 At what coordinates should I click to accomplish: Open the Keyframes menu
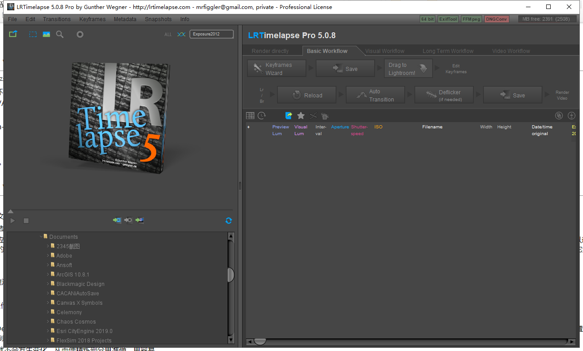coord(92,19)
